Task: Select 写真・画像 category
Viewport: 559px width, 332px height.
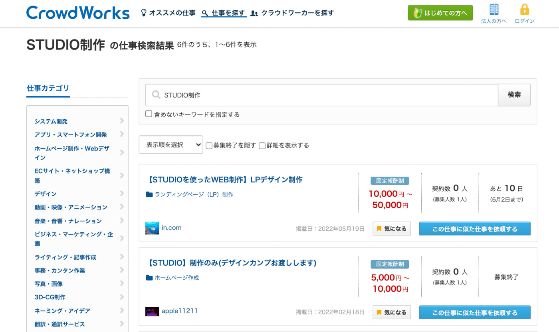Action: pos(49,284)
